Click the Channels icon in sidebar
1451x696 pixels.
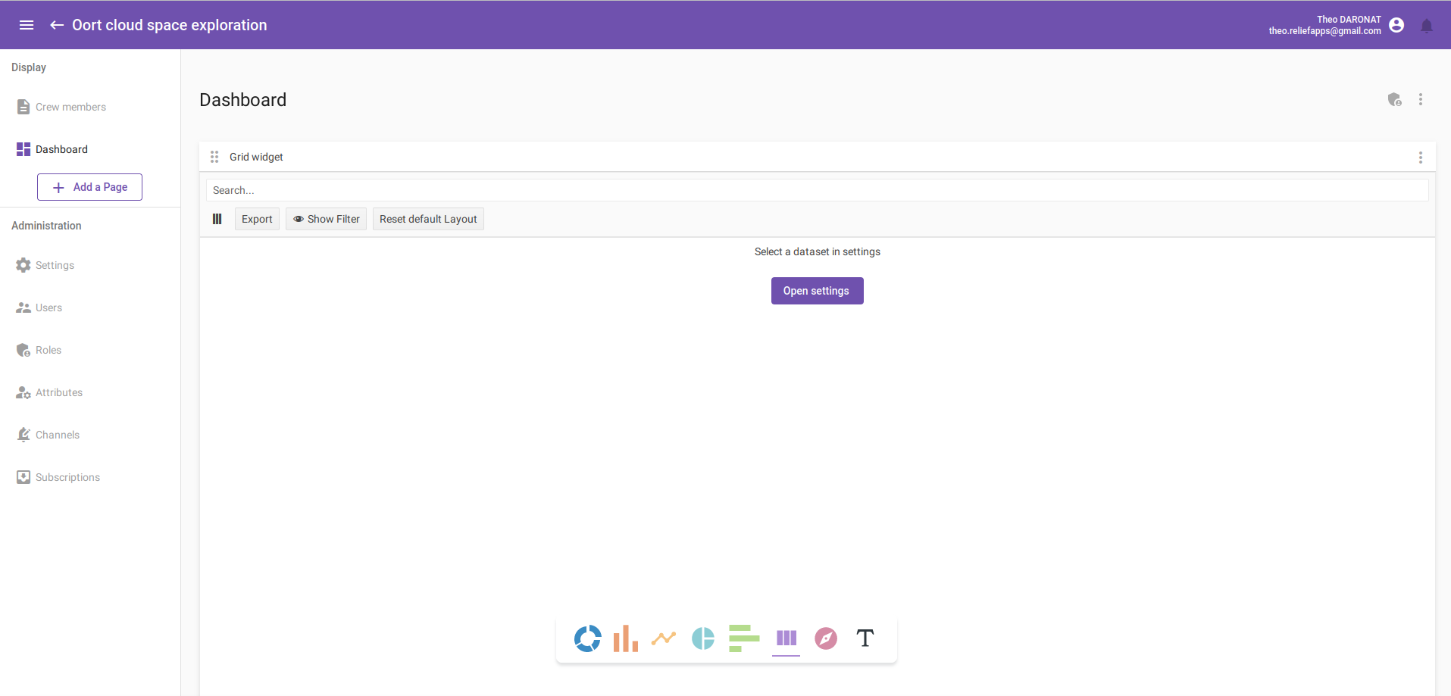[23, 435]
